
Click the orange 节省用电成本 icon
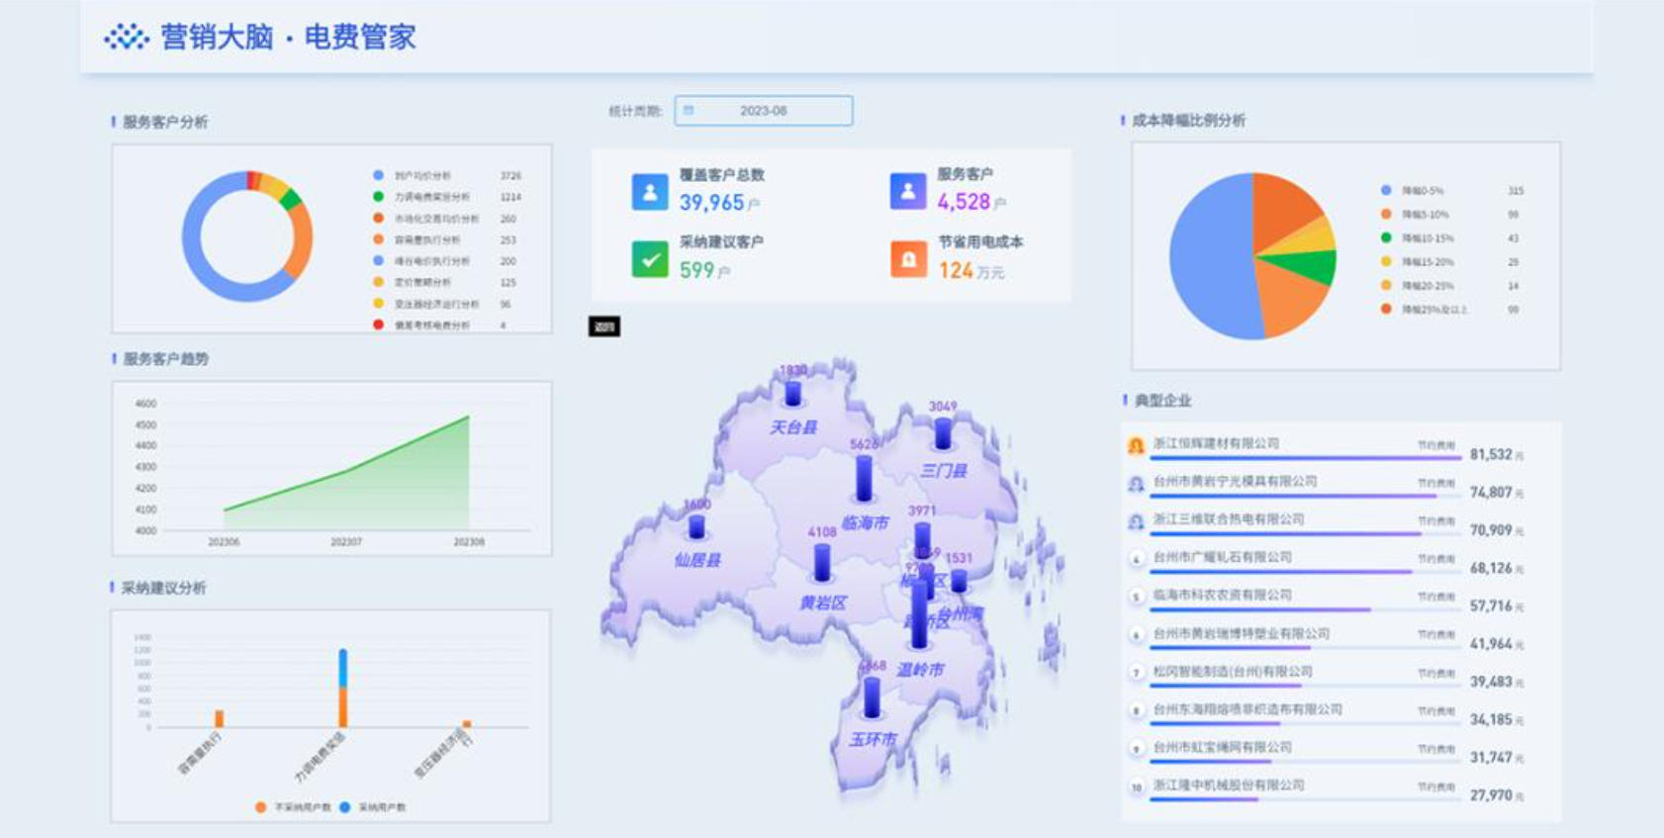pyautogui.click(x=908, y=259)
